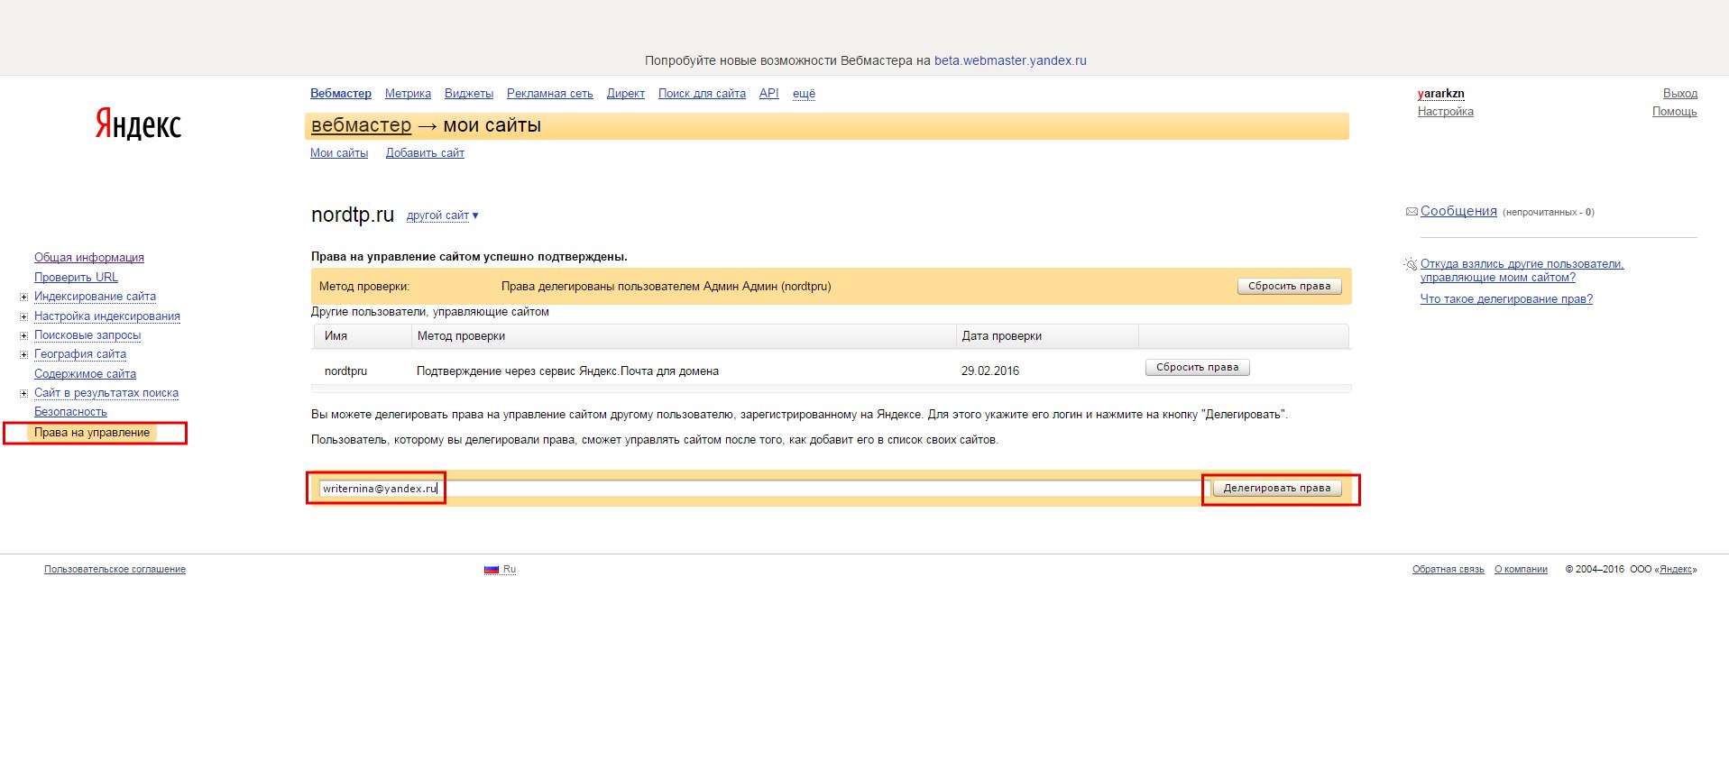The width and height of the screenshot is (1729, 760).
Task: Click the Выход logout link
Action: (1680, 94)
